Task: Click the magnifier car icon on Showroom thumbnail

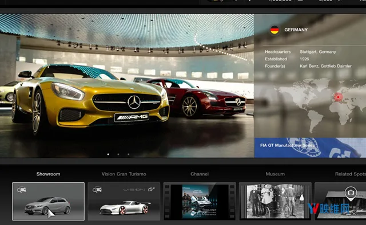Action: tap(22, 190)
